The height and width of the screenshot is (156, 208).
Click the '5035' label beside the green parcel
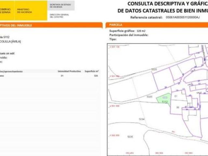click(149, 97)
